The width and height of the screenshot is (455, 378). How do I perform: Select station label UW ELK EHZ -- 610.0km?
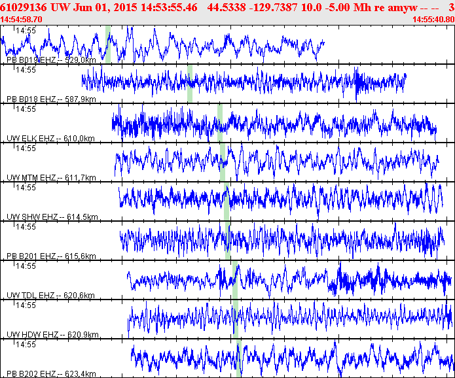tap(50, 139)
